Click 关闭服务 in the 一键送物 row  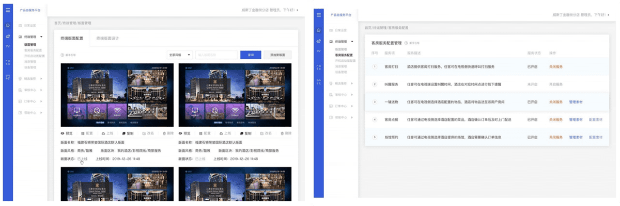(556, 102)
